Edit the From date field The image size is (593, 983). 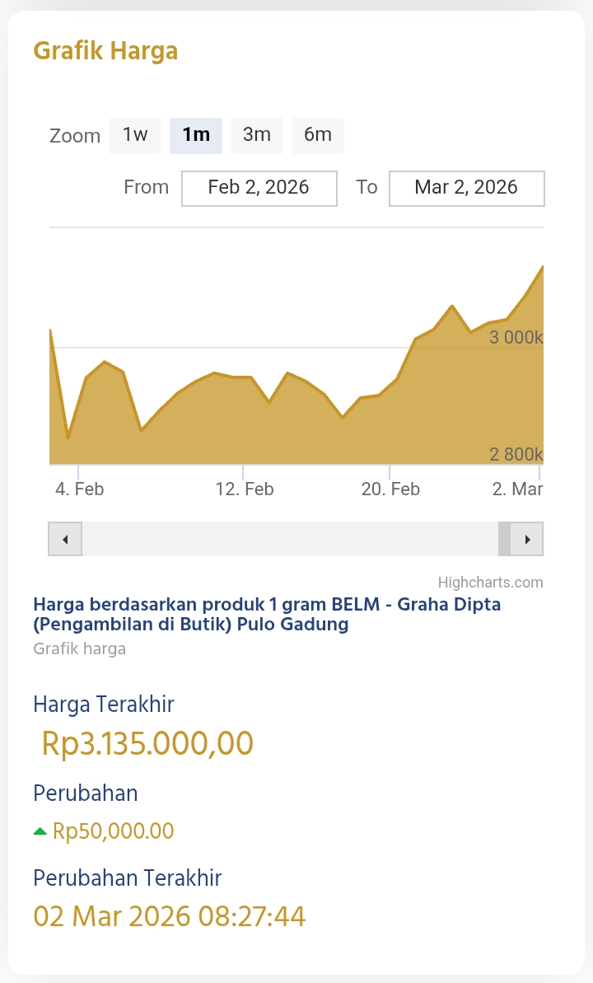[x=259, y=188]
